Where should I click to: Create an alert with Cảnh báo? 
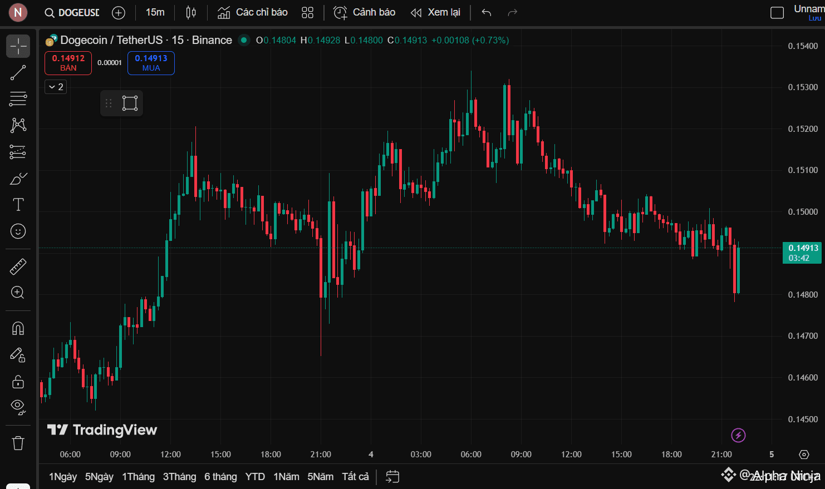(x=365, y=12)
